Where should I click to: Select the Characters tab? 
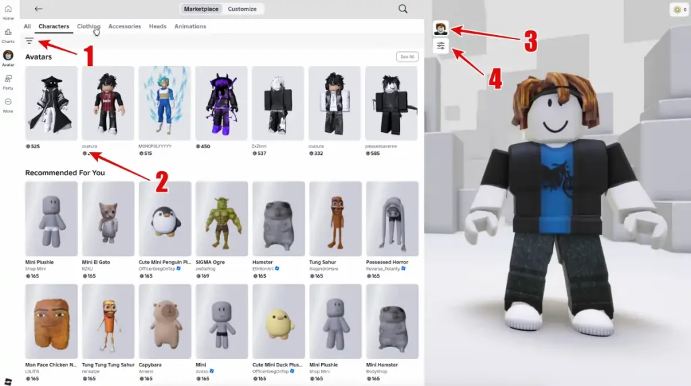pos(54,26)
